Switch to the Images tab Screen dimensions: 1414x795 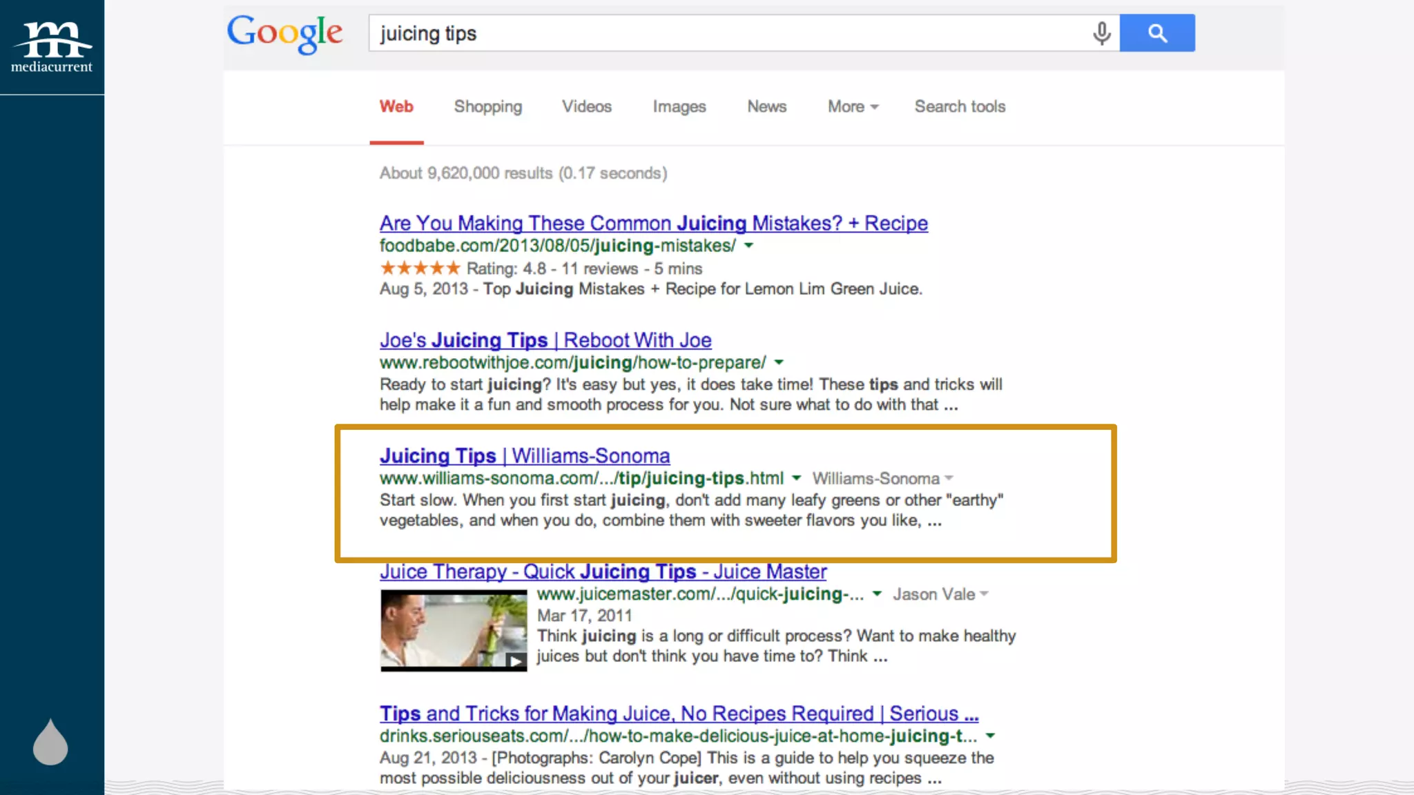point(679,107)
